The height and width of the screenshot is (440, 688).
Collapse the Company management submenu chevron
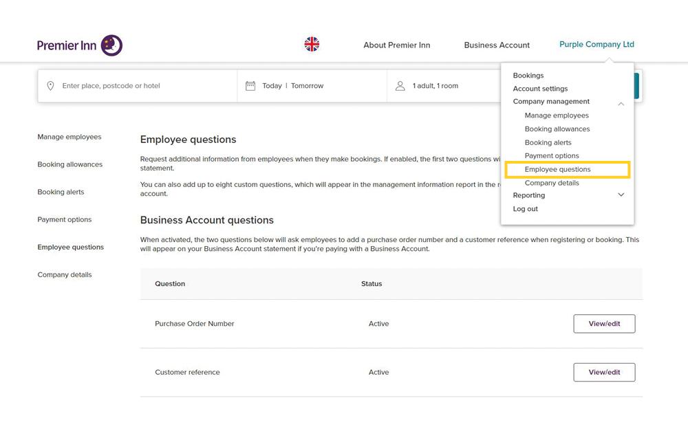coord(621,104)
